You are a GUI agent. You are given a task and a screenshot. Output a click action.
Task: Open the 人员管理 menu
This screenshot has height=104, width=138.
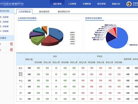tap(72, 4)
